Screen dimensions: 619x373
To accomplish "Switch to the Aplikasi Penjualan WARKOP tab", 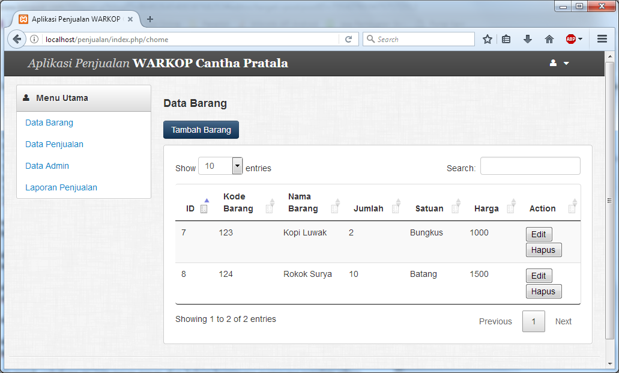I will (72, 19).
